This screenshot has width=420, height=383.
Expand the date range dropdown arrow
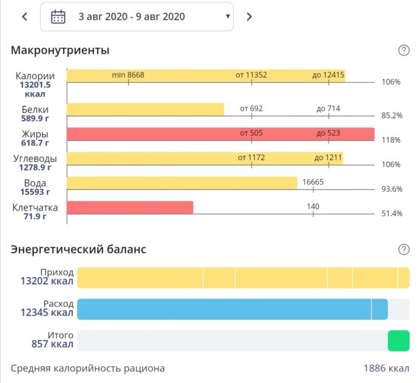coord(228,17)
